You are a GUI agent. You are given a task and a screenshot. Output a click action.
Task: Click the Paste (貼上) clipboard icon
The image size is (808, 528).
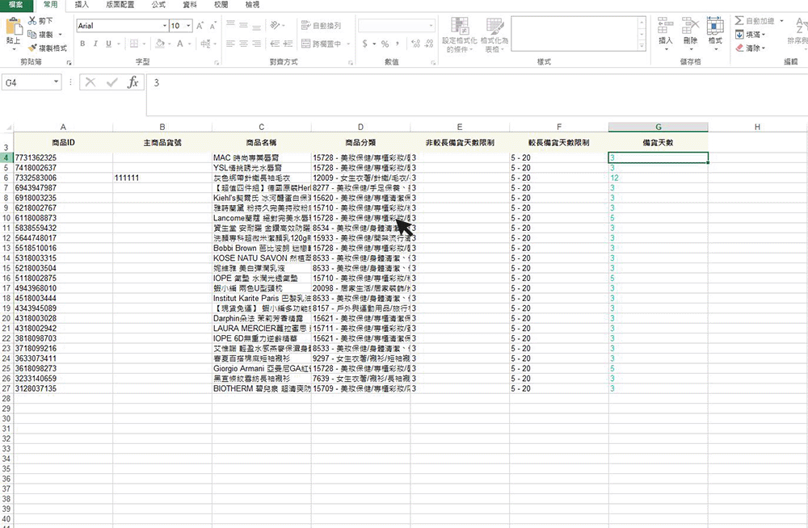tap(14, 27)
